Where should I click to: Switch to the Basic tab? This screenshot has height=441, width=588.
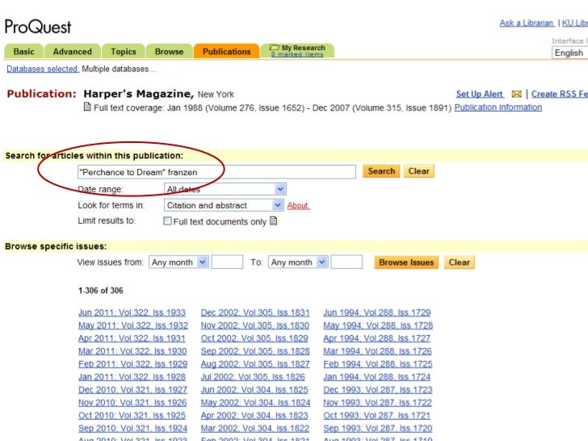click(x=23, y=52)
